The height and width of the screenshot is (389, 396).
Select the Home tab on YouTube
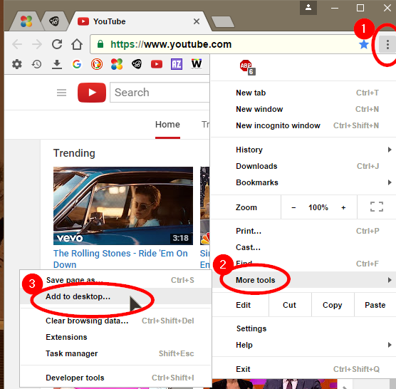(167, 125)
